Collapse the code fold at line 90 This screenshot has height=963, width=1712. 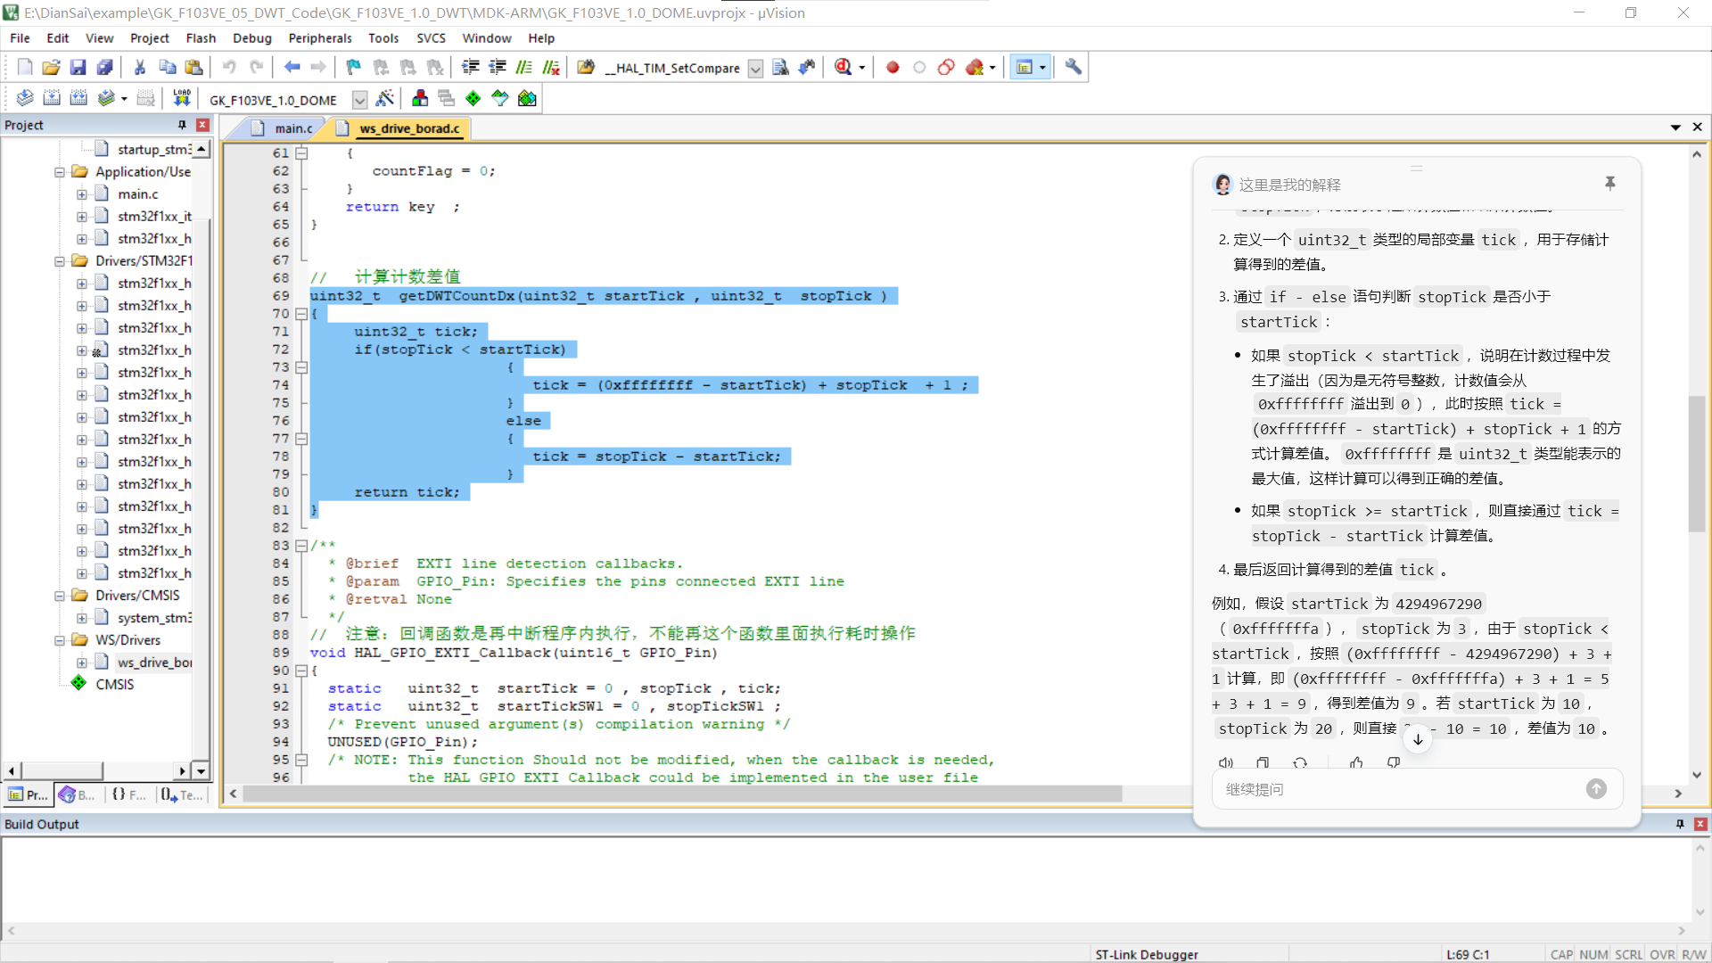pyautogui.click(x=302, y=671)
